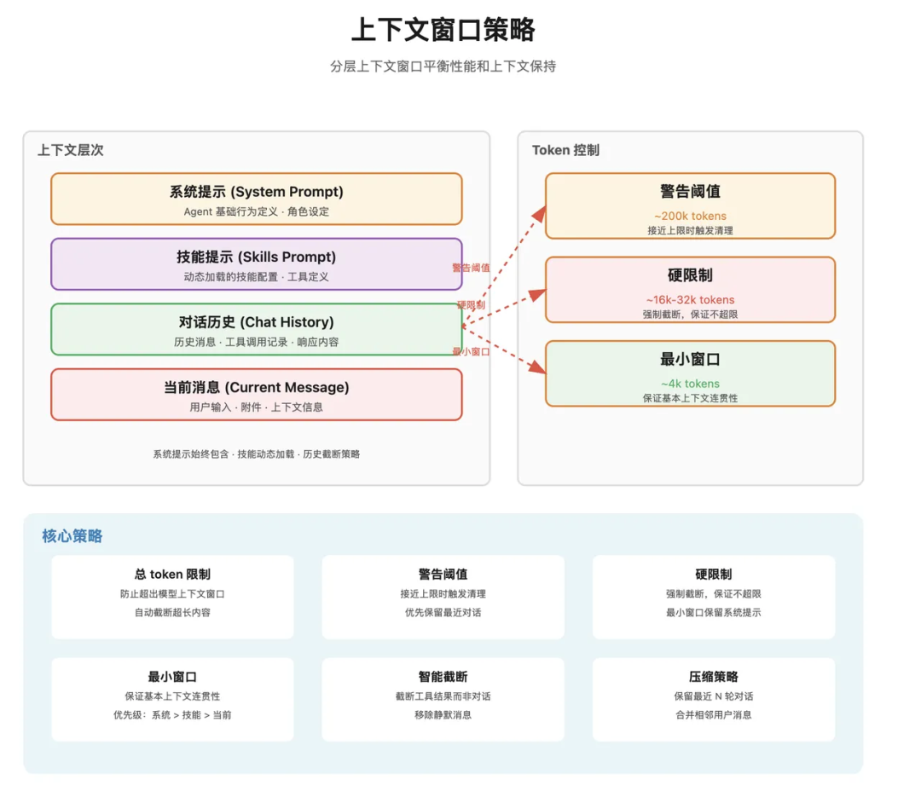Click the main title 上下文窗口策略
Image resolution: width=921 pixels, height=803 pixels.
(x=447, y=29)
